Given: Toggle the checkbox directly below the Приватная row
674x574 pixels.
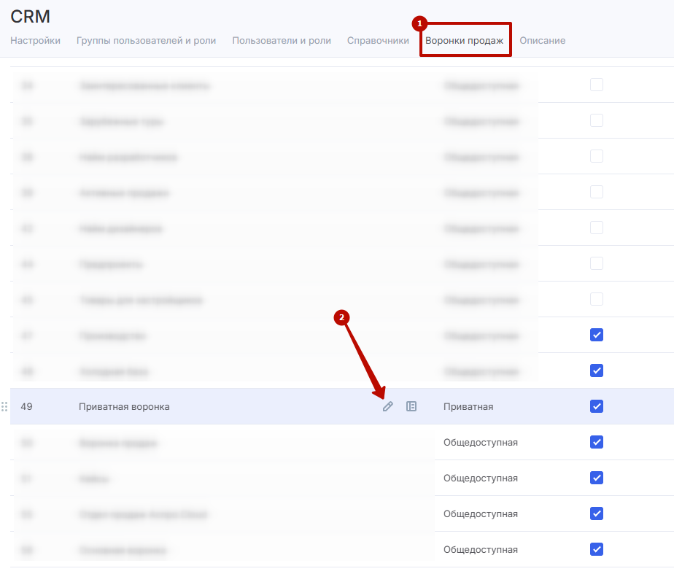Looking at the screenshot, I should coord(597,442).
